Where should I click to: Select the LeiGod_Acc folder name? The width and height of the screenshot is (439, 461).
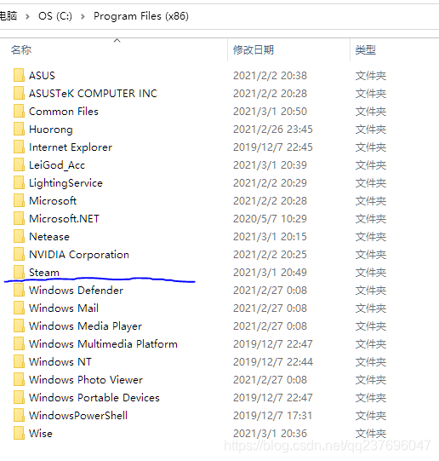tap(57, 165)
